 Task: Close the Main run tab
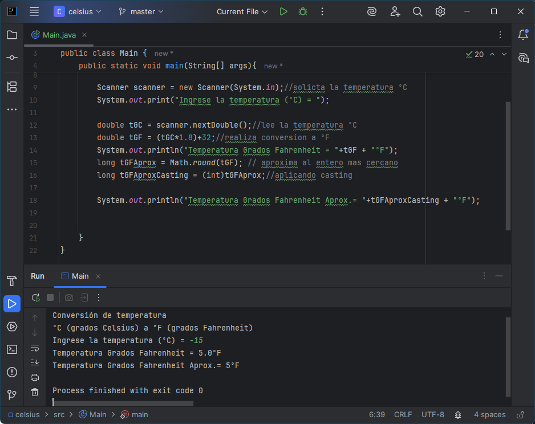(x=98, y=276)
